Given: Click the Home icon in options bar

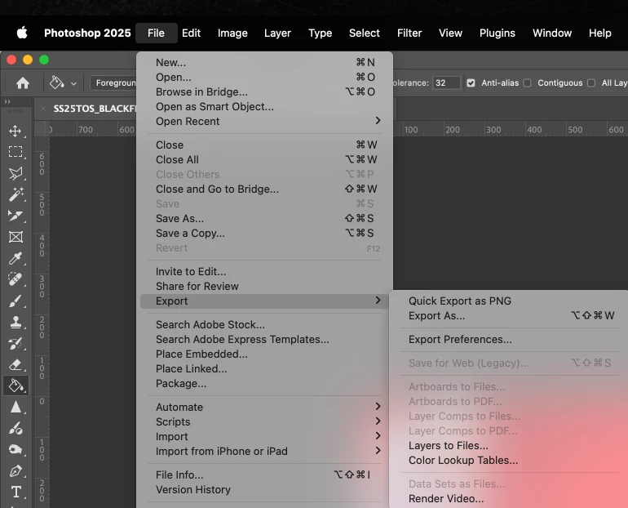Looking at the screenshot, I should pos(23,83).
